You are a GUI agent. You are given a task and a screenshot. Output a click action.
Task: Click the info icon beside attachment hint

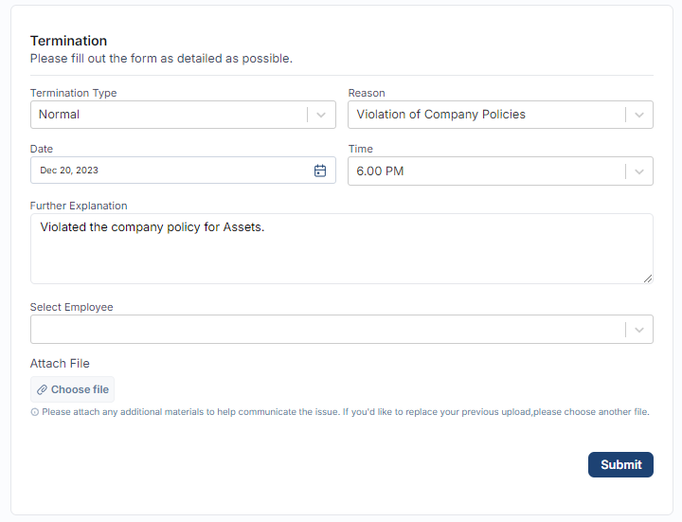[35, 413]
